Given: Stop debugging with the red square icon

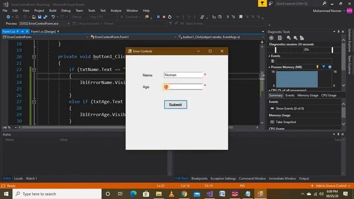Looking at the screenshot, I should click(164, 17).
